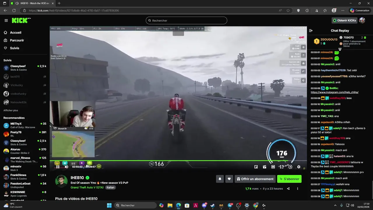Screen dimensions: 373x210
Task: Mute the video player volume
Action: point(66,167)
